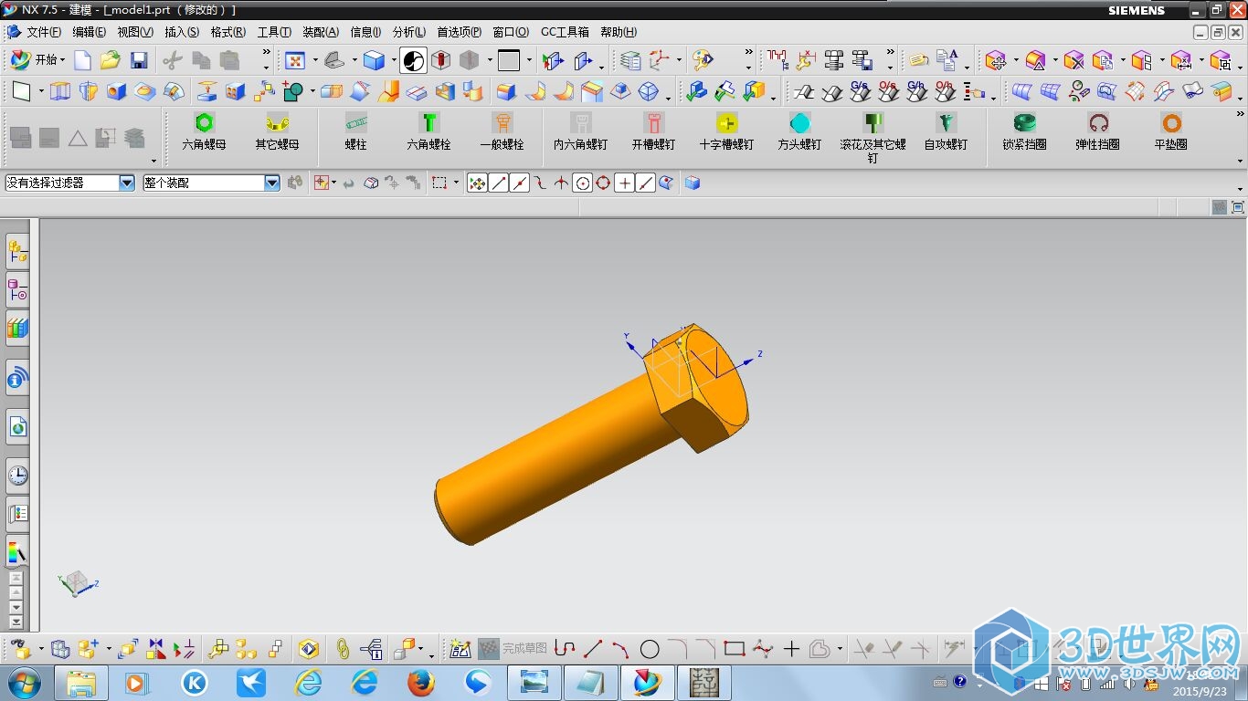Open the 插入(S) menu
Viewport: 1248px width, 701px height.
pyautogui.click(x=181, y=32)
